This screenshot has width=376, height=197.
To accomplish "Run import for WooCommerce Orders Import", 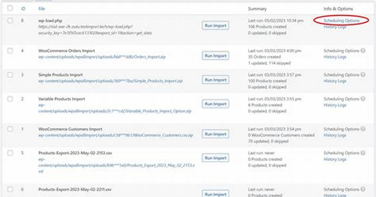I will [215, 56].
